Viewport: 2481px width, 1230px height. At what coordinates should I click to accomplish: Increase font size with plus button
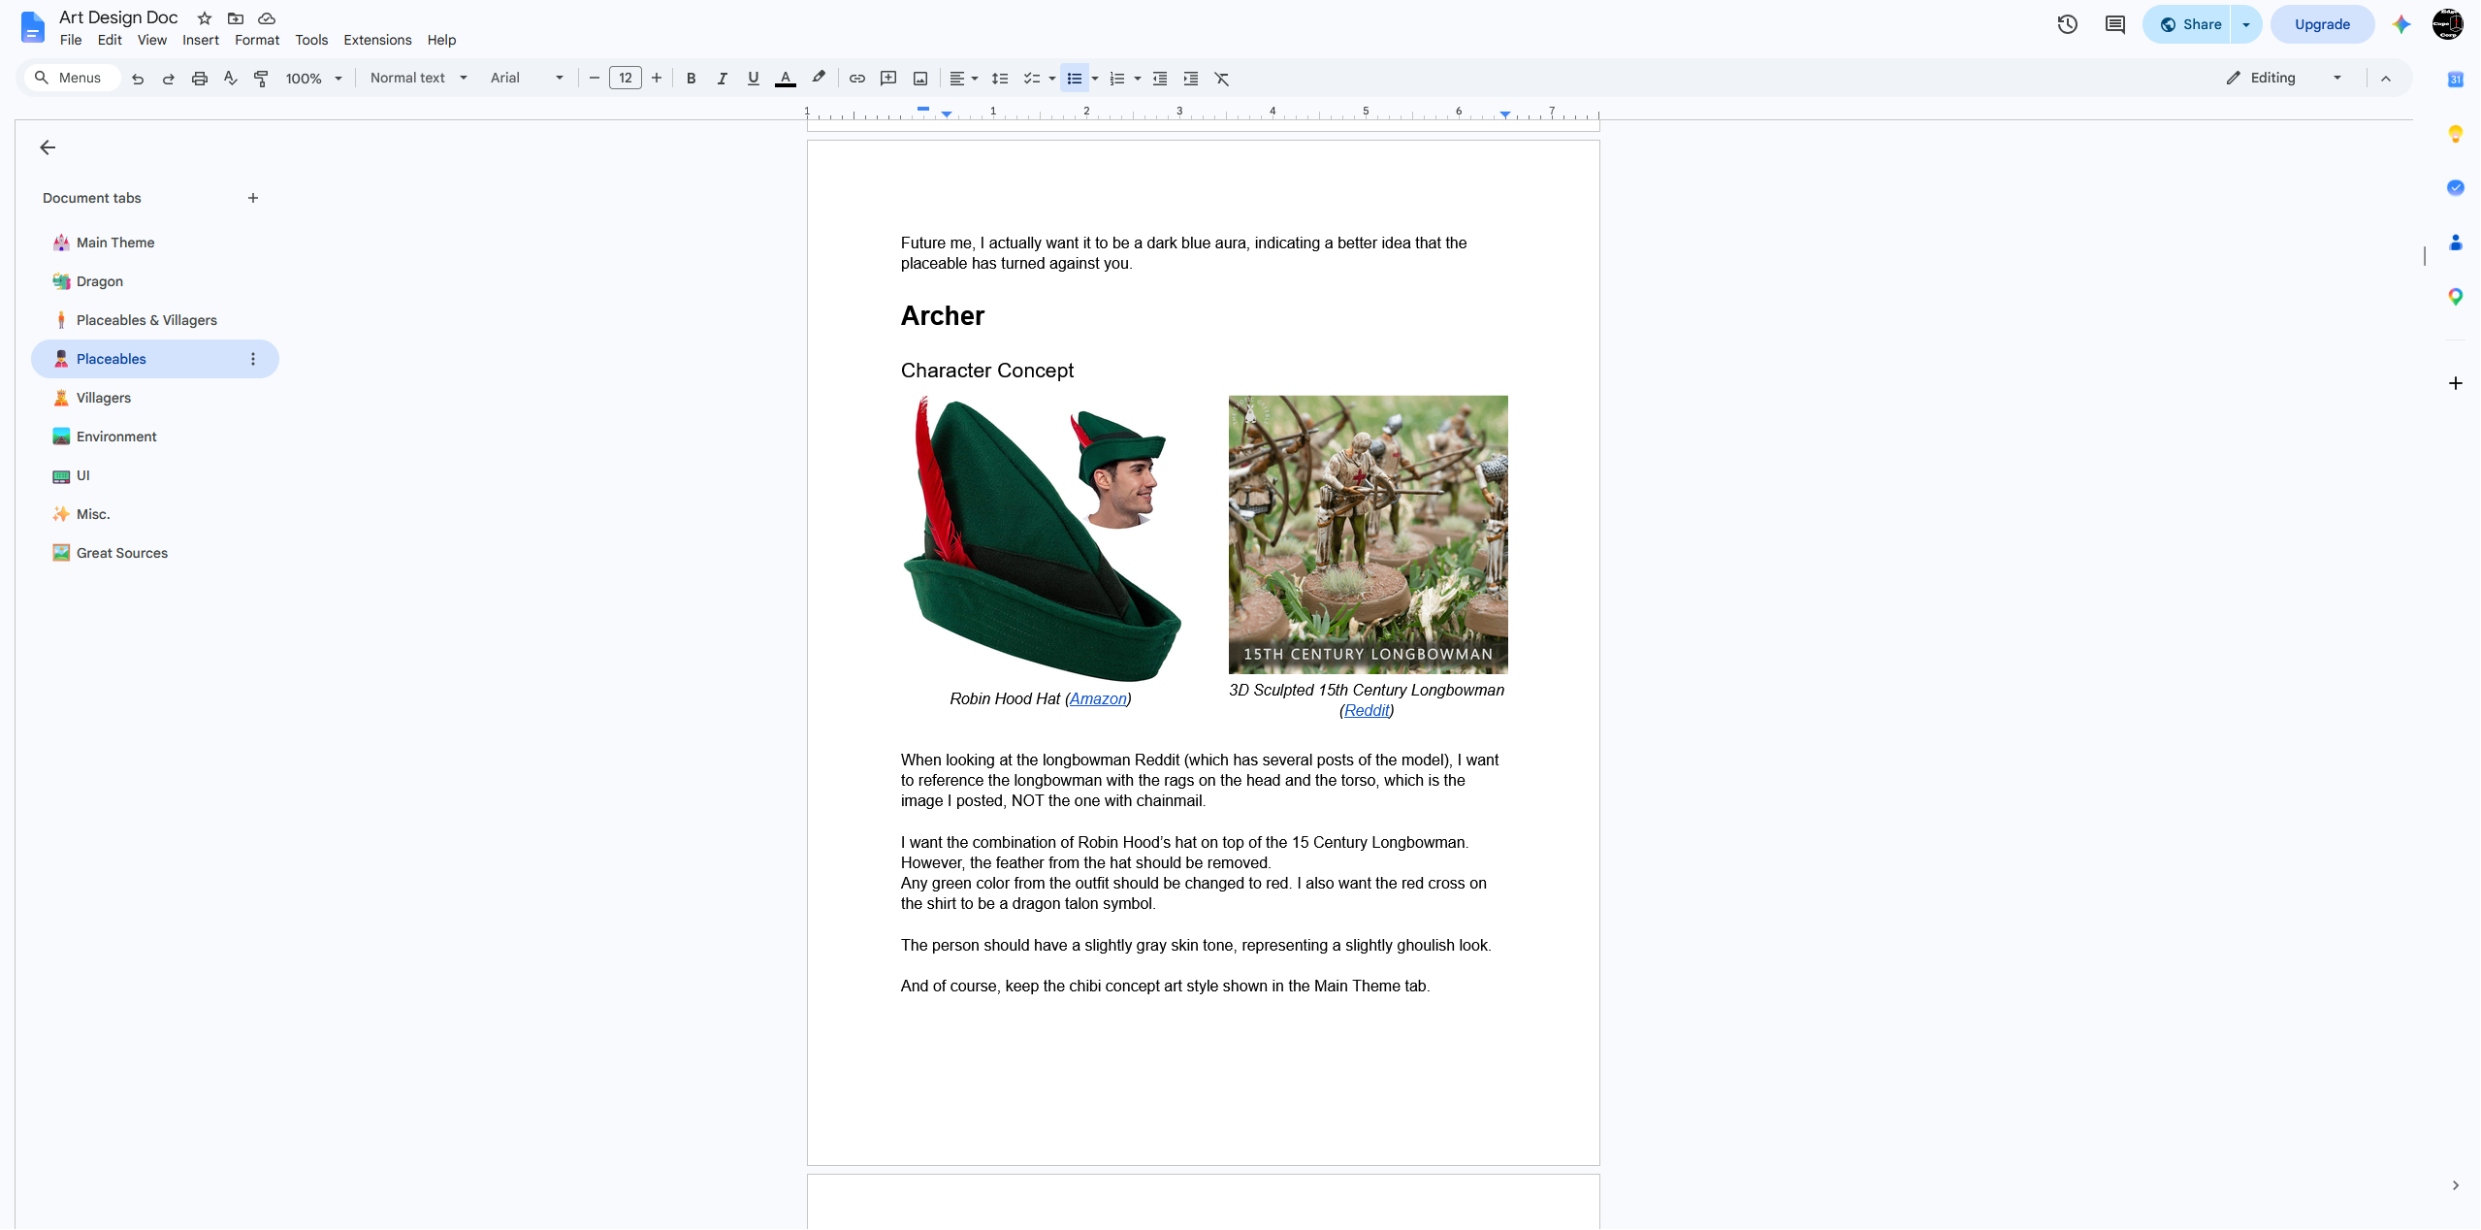tap(657, 79)
